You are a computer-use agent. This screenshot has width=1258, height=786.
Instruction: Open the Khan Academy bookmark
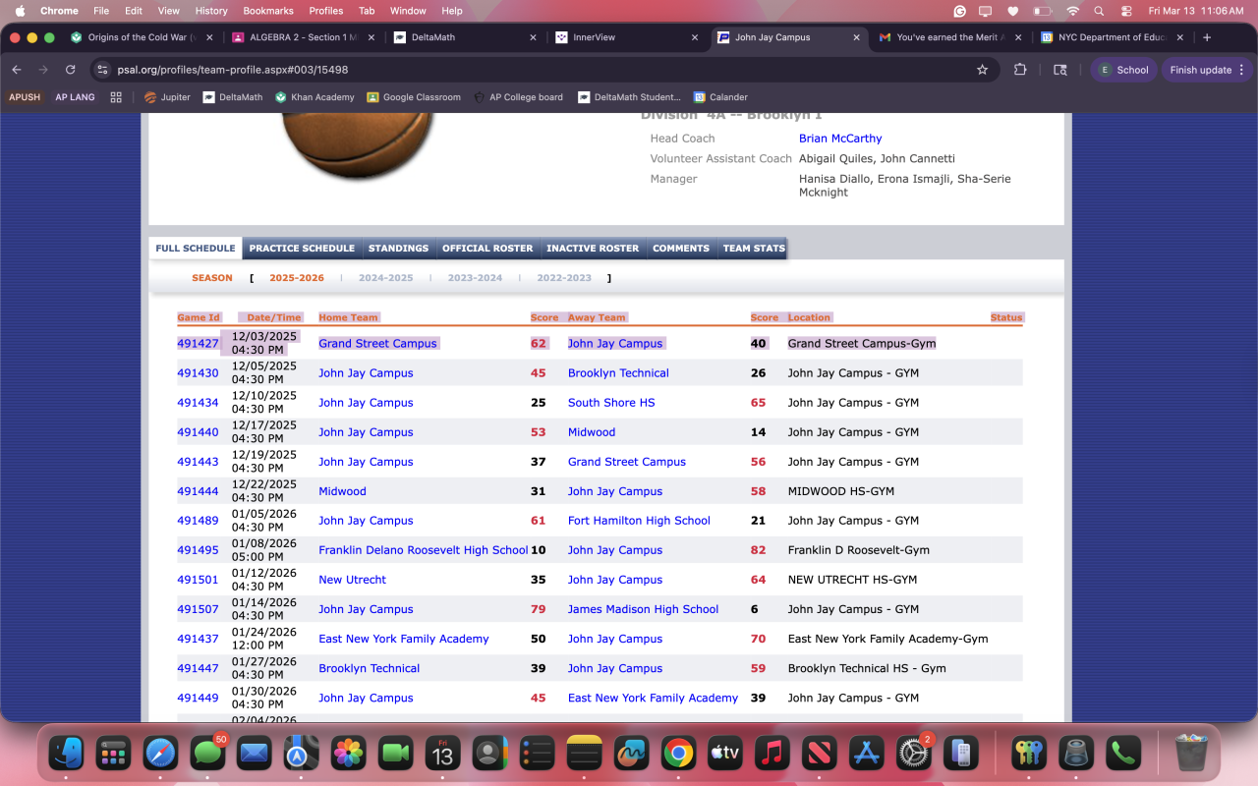[314, 97]
